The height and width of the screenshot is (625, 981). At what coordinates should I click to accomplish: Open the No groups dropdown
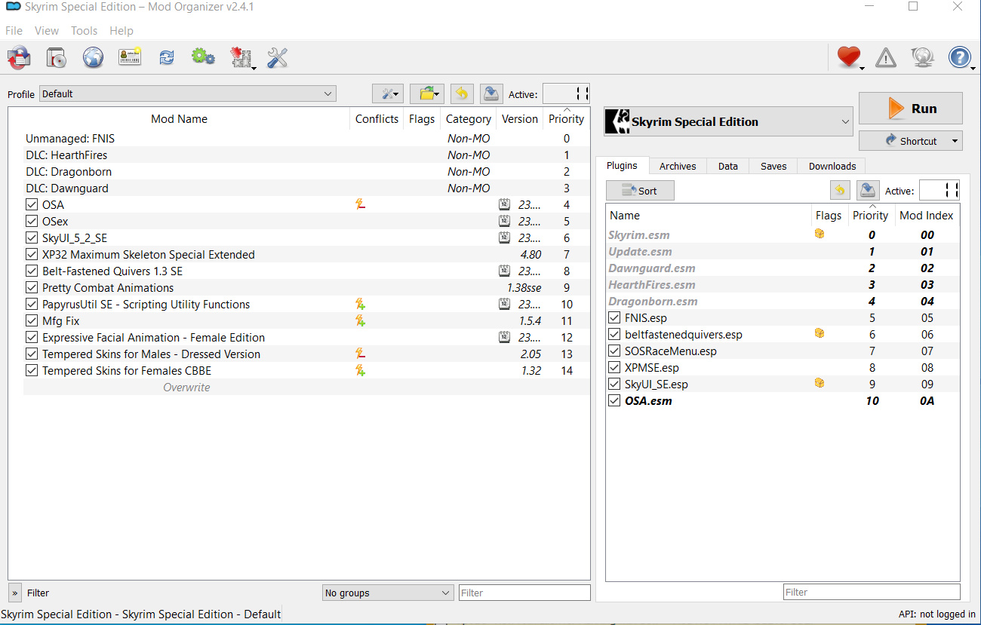click(388, 593)
